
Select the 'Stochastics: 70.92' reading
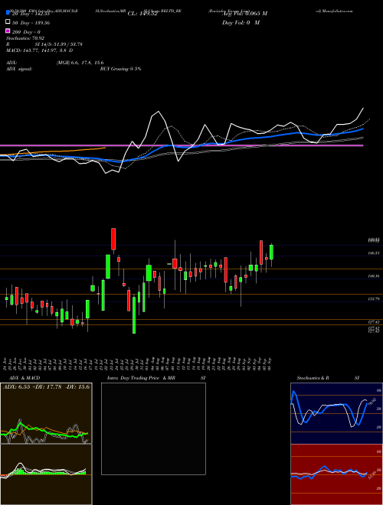pyautogui.click(x=25, y=38)
